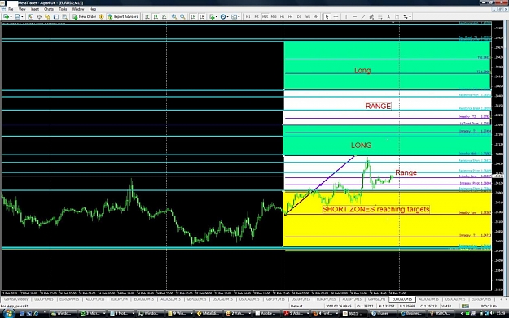Screen dimensions: 509x318
Task: Toggle the Expert Advisors button
Action: coord(123,16)
